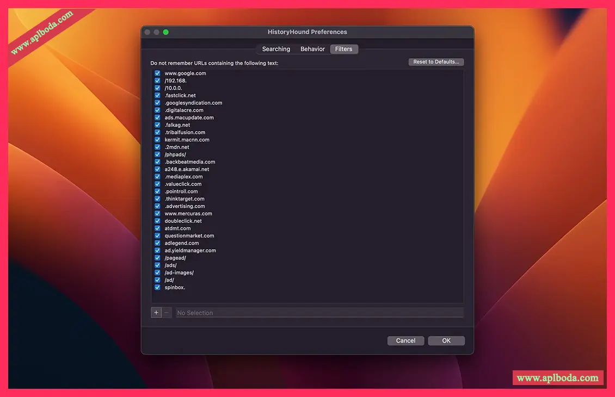Image resolution: width=615 pixels, height=397 pixels.
Task: Toggle www.mercuras.com checkbox
Action: [x=157, y=214]
